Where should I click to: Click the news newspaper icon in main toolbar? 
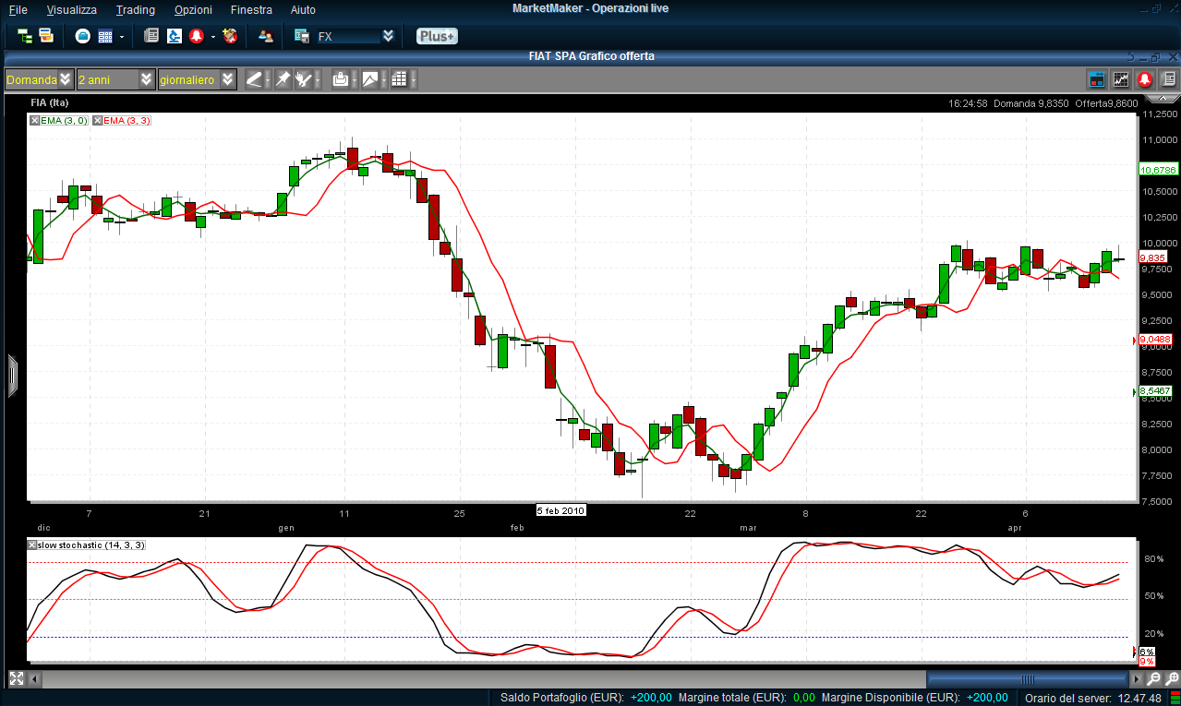click(x=151, y=36)
